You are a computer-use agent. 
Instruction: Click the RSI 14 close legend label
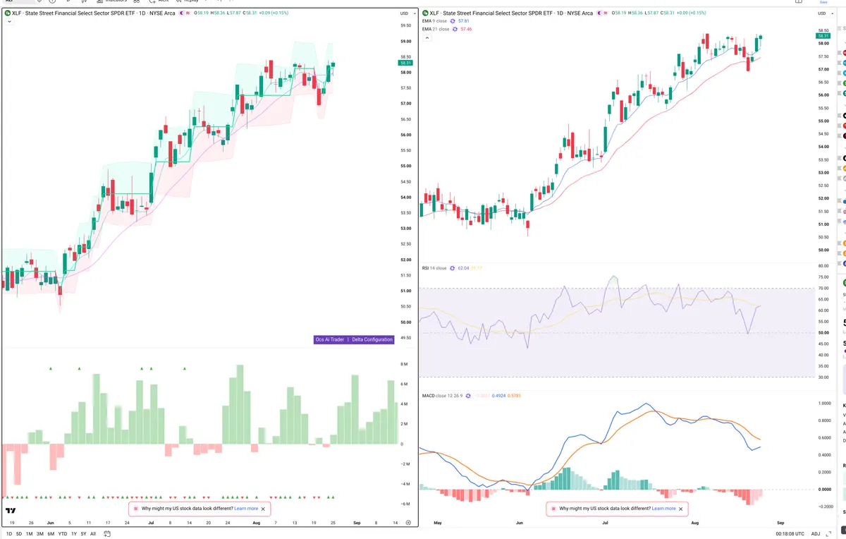pyautogui.click(x=434, y=268)
